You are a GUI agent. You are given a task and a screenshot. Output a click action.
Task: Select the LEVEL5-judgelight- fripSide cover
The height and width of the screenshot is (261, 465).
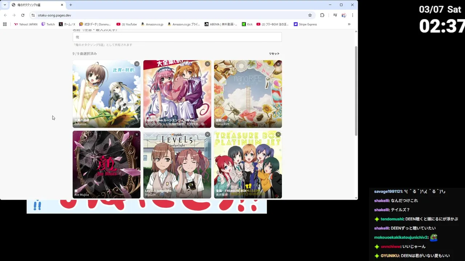tap(177, 165)
